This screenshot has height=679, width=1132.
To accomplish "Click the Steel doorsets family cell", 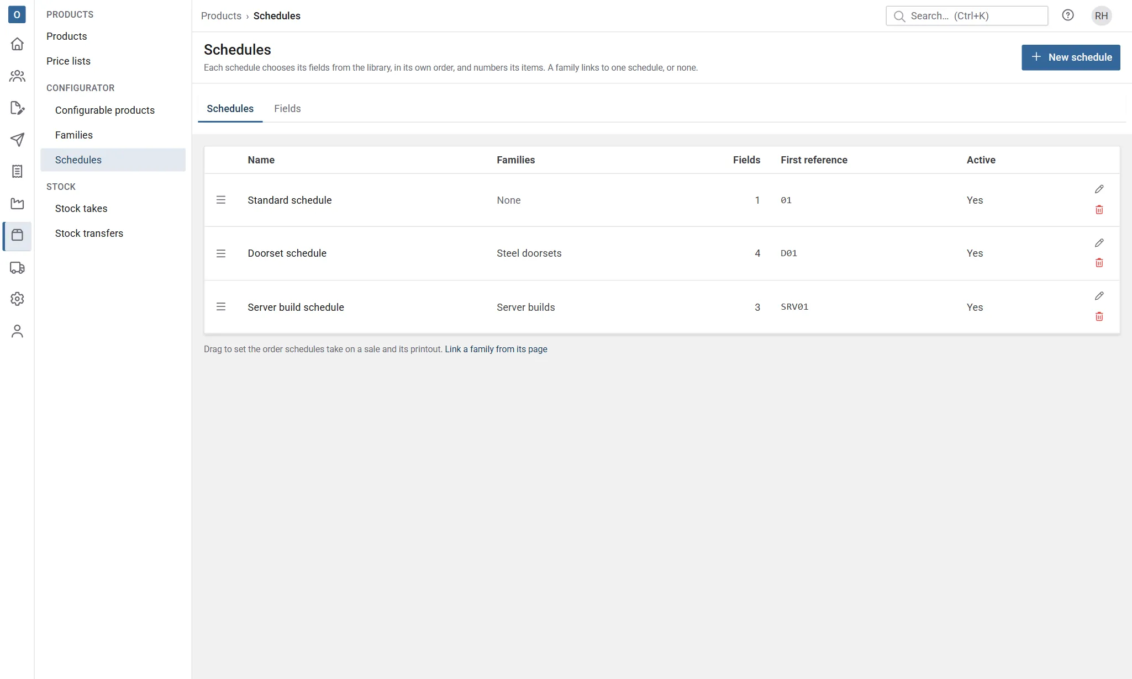I will (x=529, y=253).
